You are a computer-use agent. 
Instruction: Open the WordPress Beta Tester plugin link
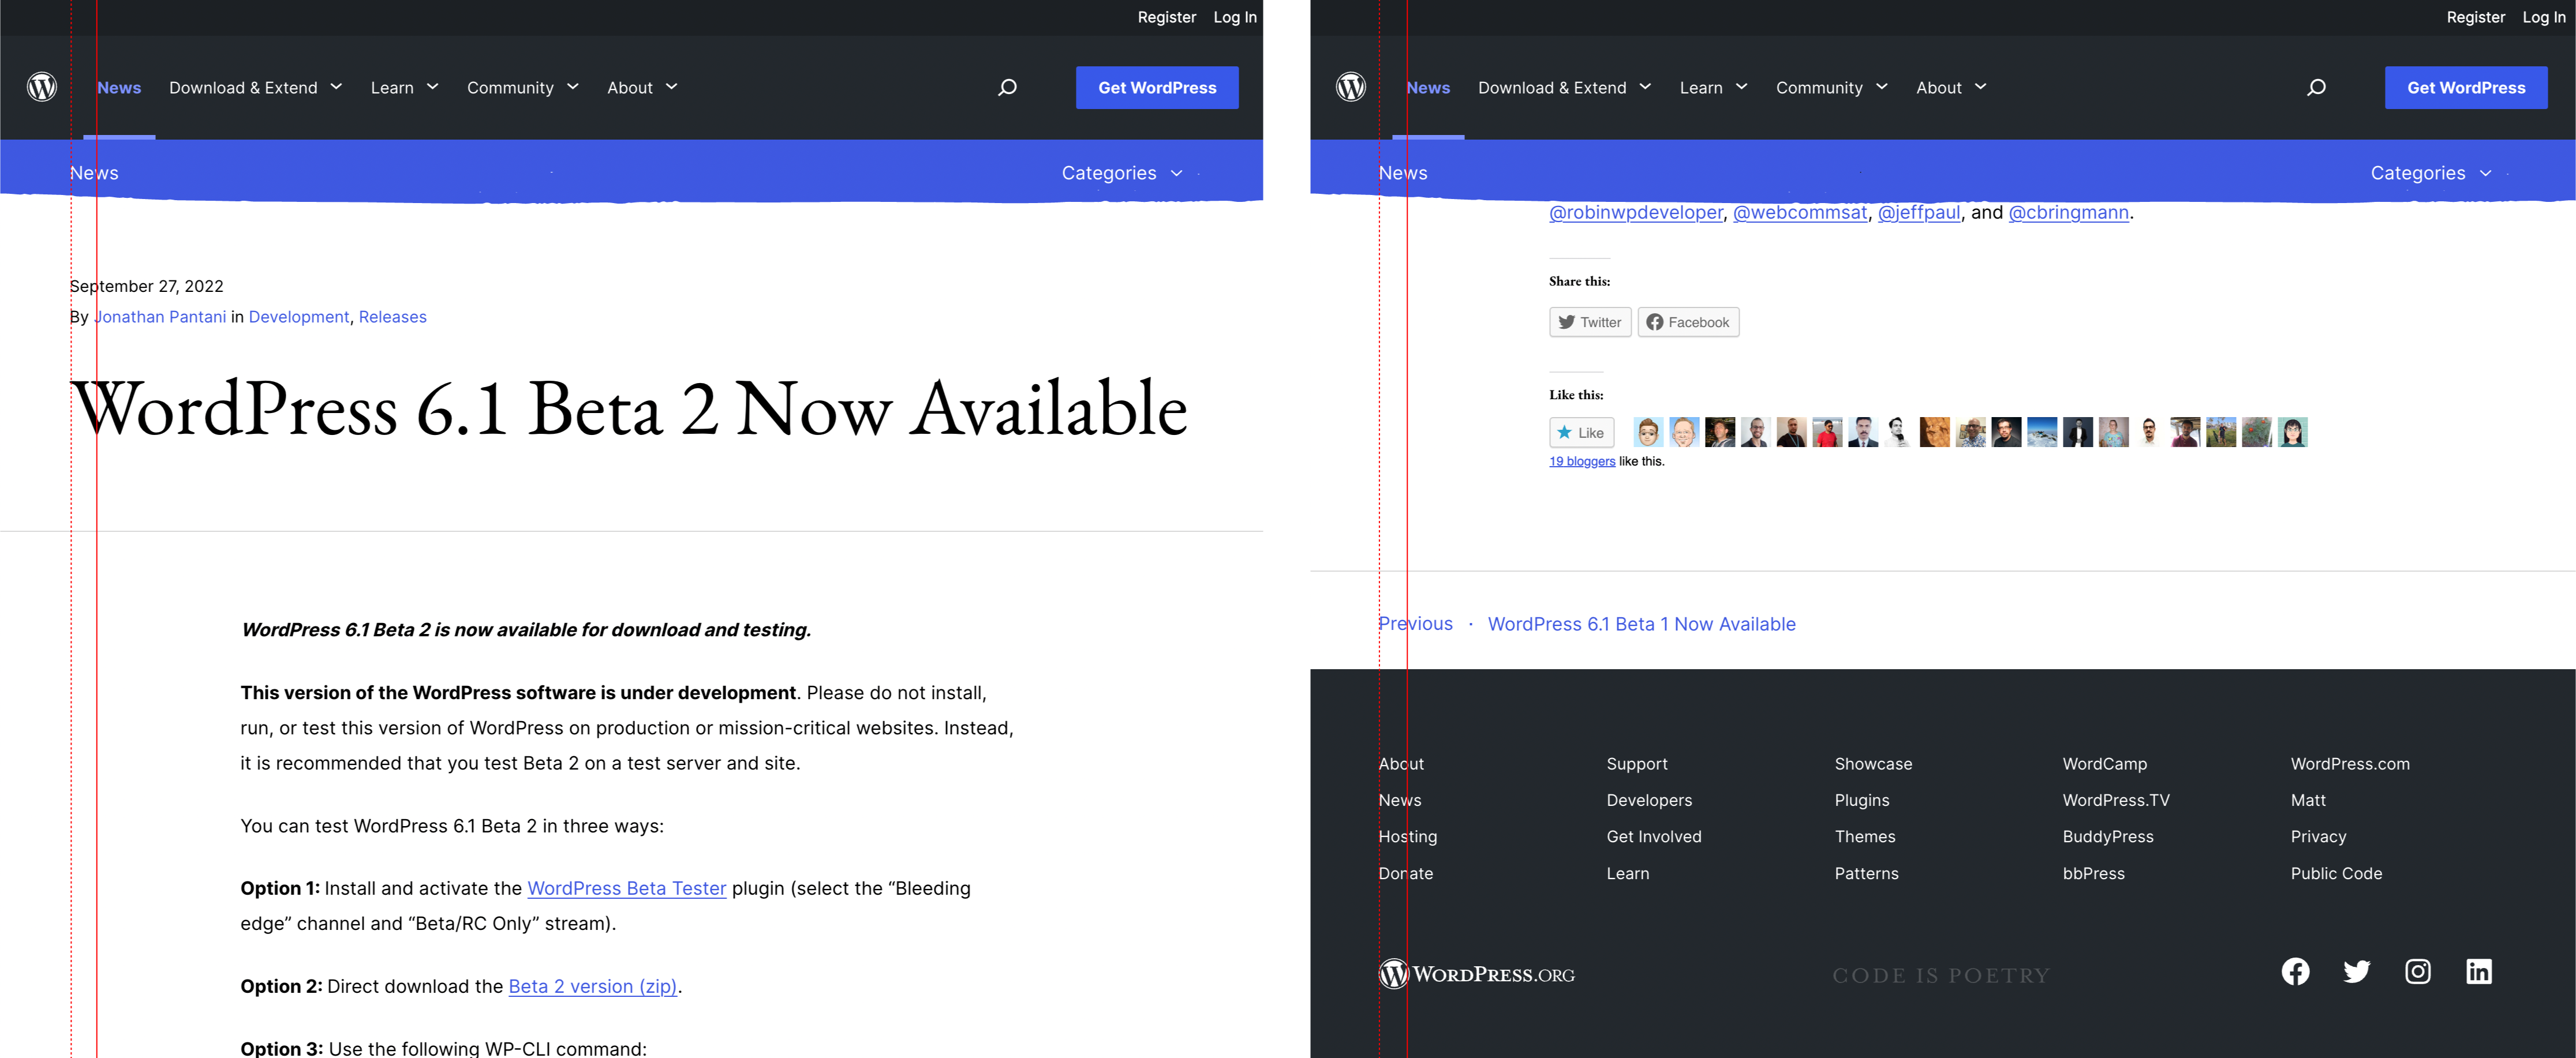[626, 887]
